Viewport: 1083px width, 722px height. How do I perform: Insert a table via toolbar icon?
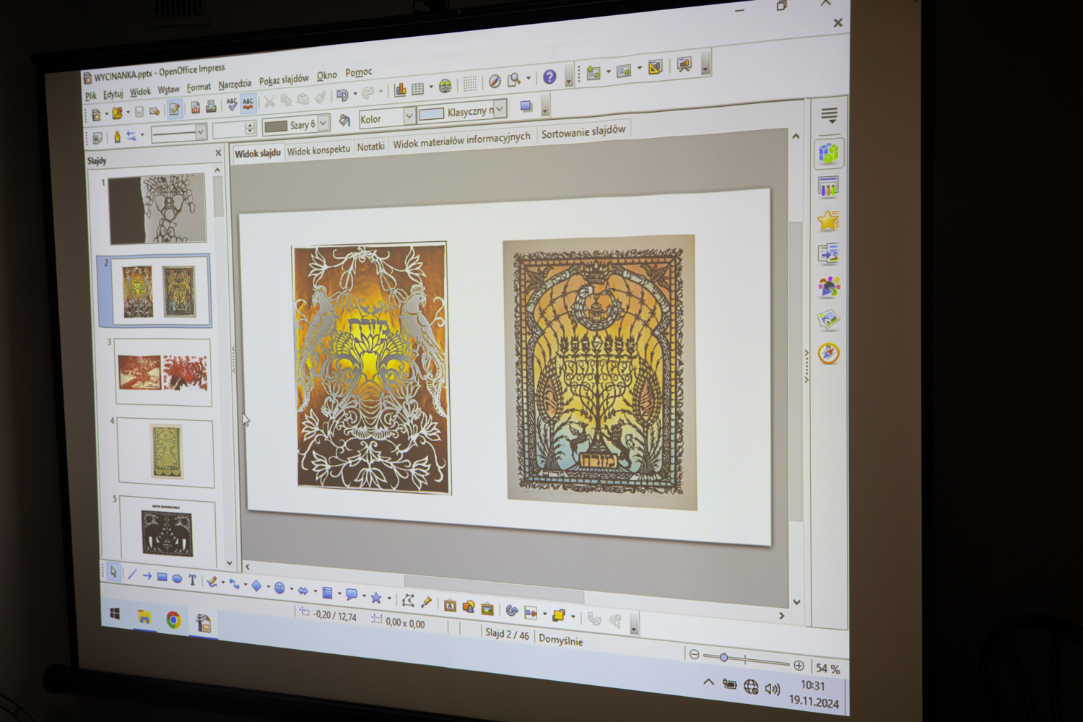[418, 89]
